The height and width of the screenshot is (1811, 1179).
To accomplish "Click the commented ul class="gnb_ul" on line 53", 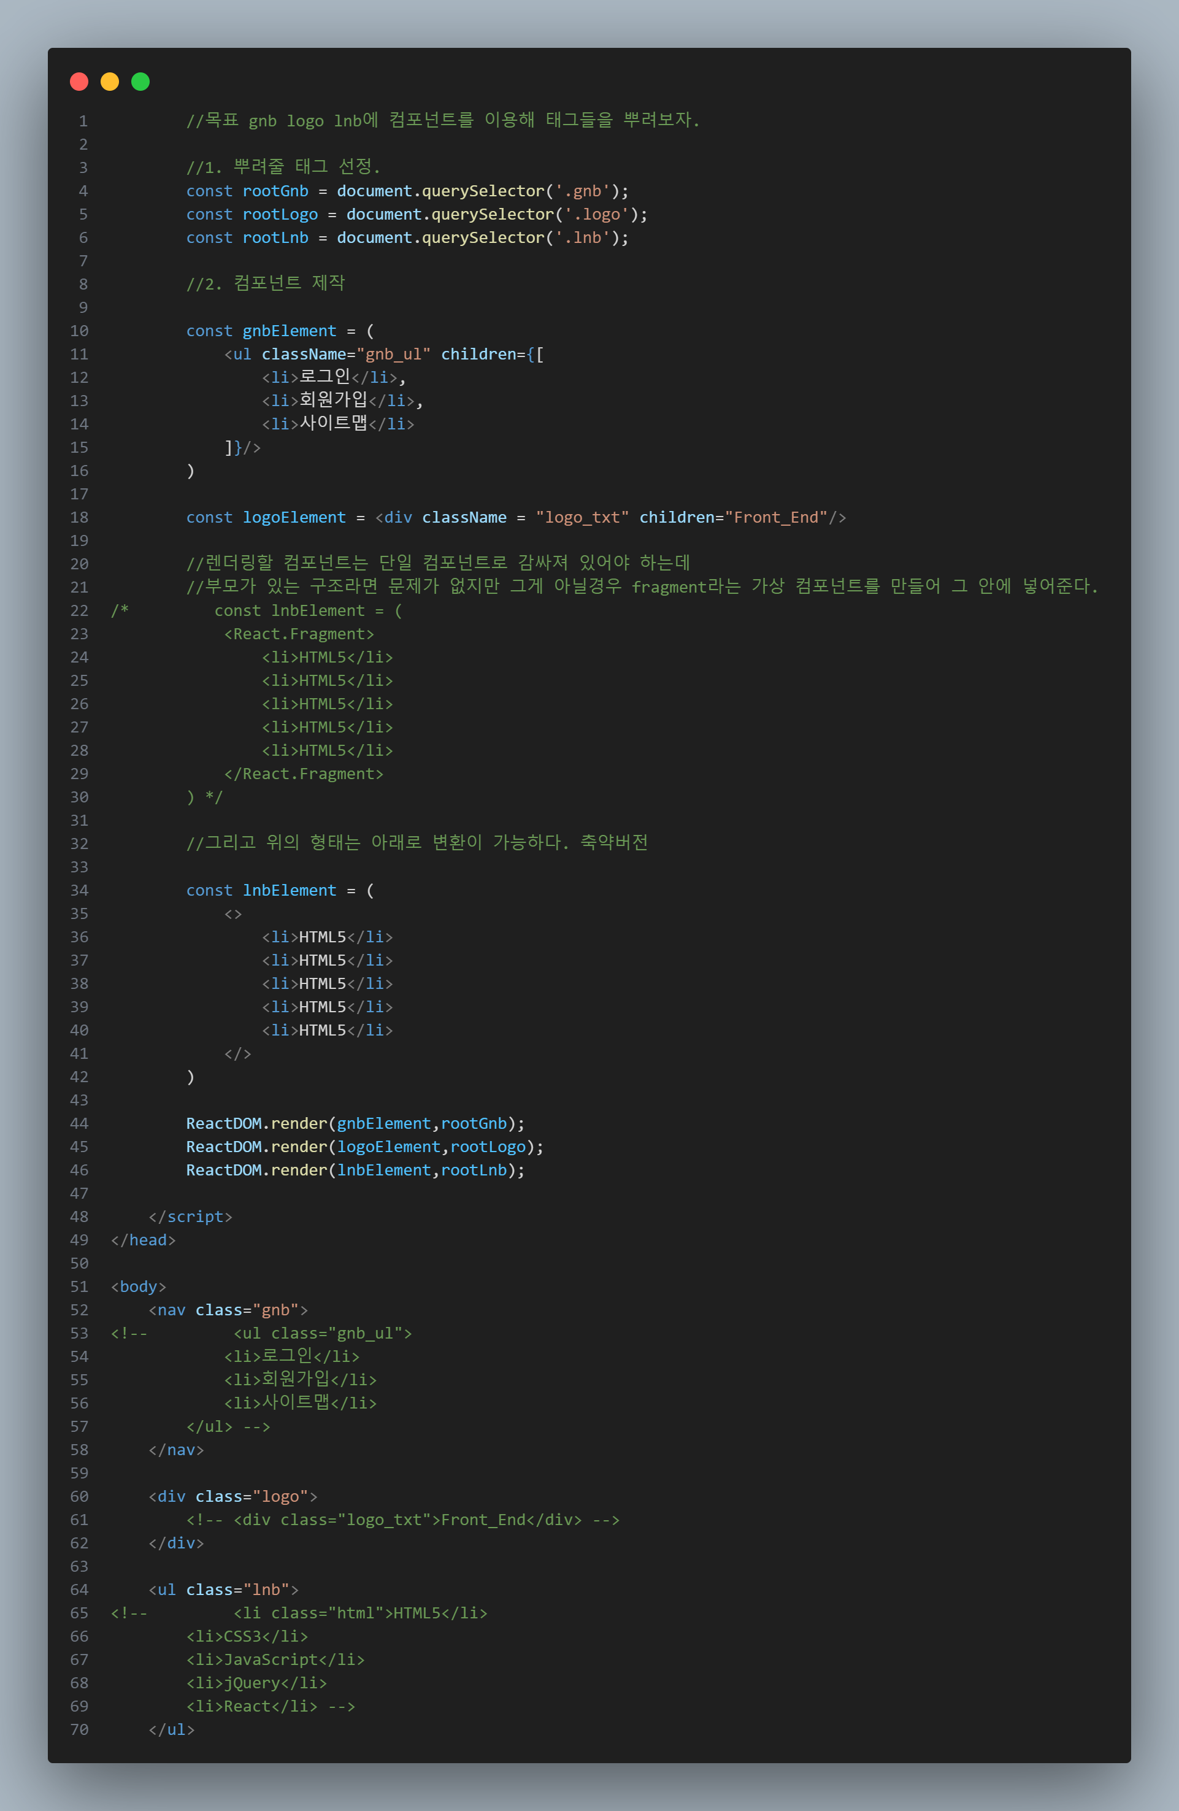I will tap(323, 1334).
